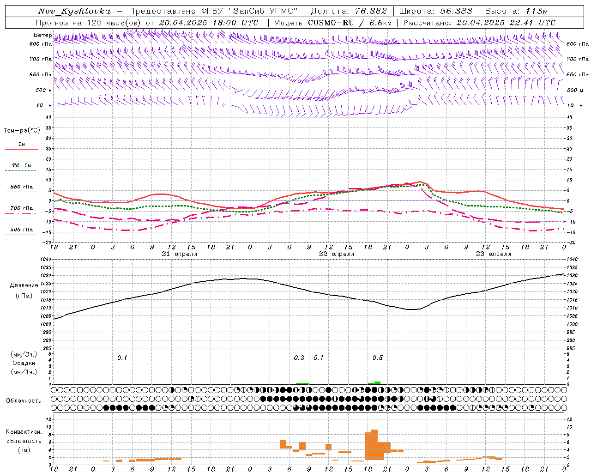The image size is (591, 473).
Task: Click the precipitation amount 0.5
Action: tap(378, 358)
